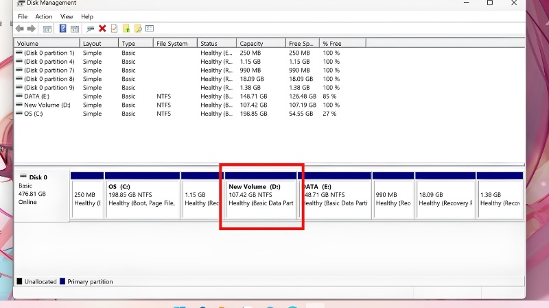The height and width of the screenshot is (308, 549).
Task: Select the 1.15 GB recovery partition block
Action: (x=200, y=196)
